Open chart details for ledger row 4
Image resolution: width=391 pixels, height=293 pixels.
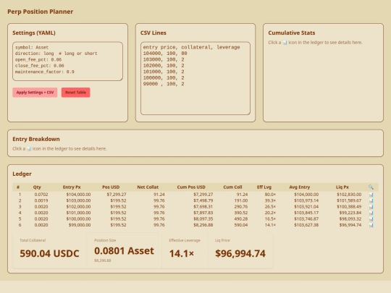pos(371,213)
